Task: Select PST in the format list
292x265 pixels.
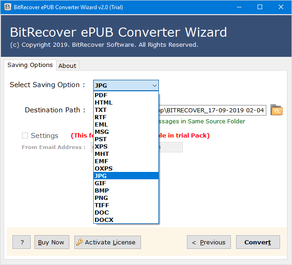Action: coord(126,139)
